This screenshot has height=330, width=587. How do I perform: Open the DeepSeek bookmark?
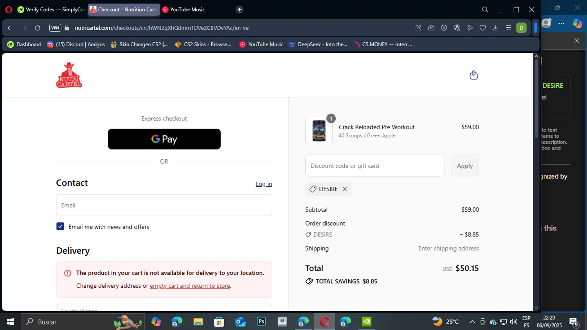318,44
